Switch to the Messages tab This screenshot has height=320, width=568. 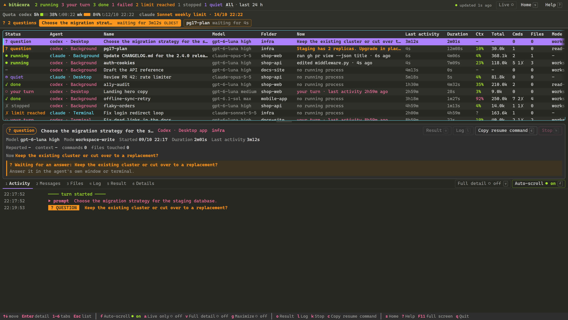click(48, 183)
